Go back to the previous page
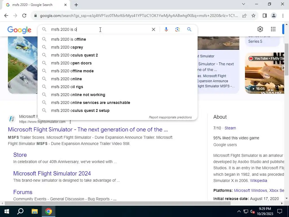 (6, 16)
